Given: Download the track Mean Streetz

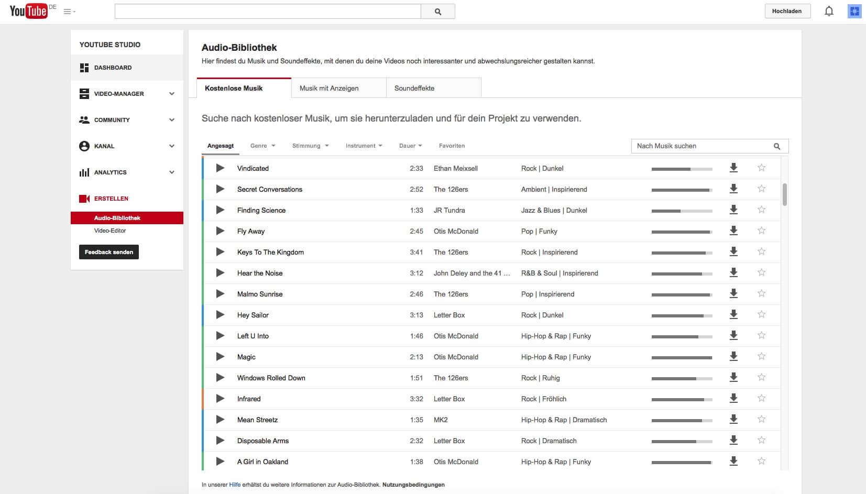Looking at the screenshot, I should [733, 419].
